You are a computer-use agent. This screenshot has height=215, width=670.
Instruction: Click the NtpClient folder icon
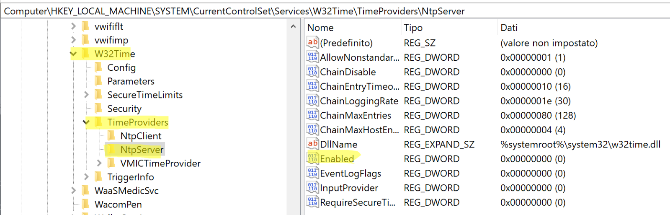coord(111,136)
